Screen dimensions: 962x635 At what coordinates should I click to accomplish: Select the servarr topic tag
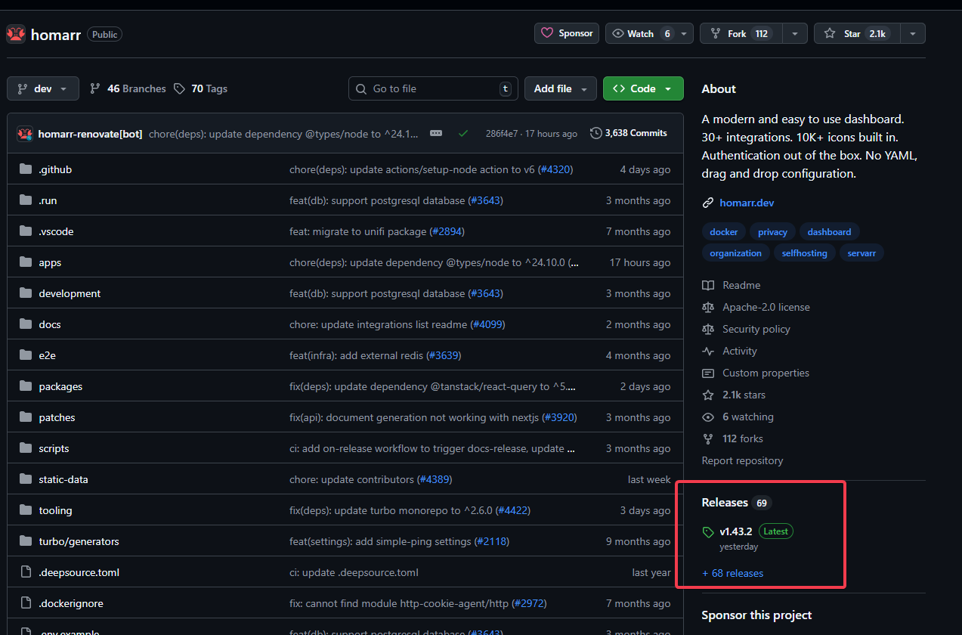861,253
